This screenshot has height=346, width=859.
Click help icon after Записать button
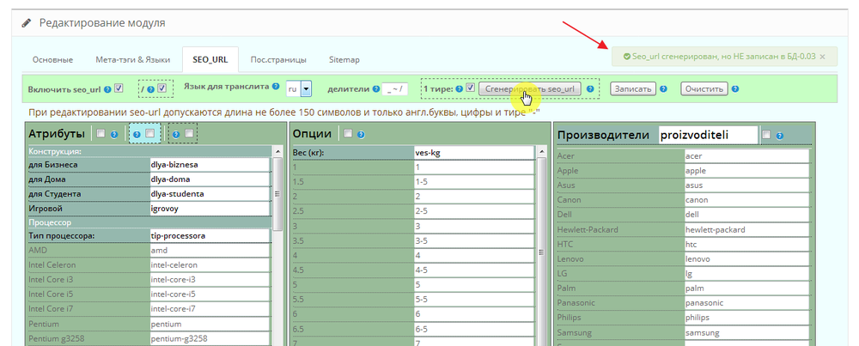click(666, 88)
